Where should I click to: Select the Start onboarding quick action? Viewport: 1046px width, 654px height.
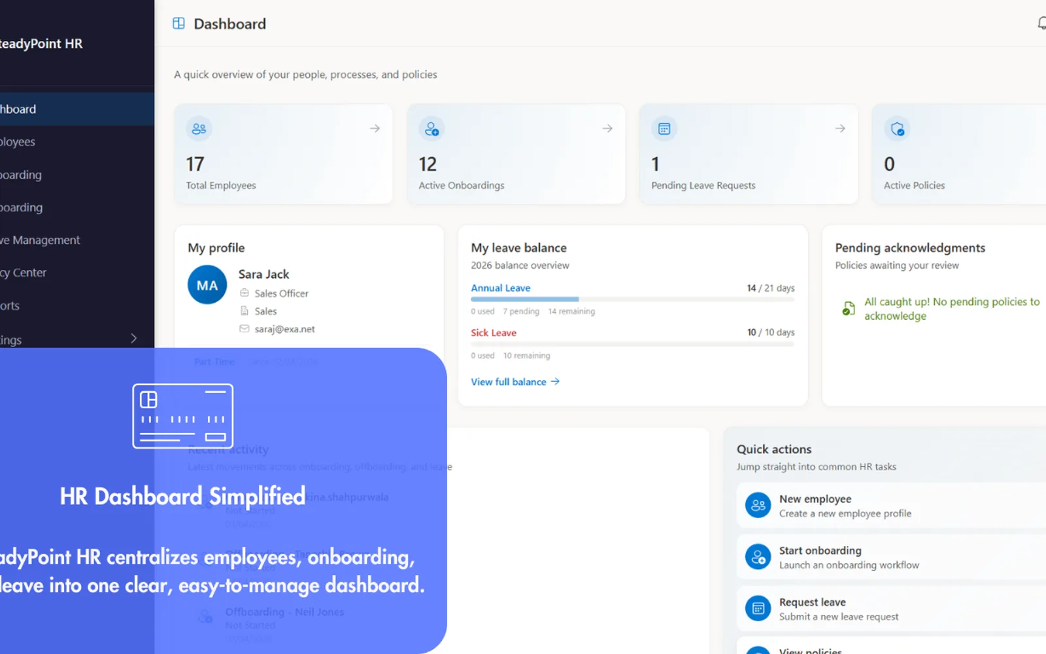(x=891, y=557)
